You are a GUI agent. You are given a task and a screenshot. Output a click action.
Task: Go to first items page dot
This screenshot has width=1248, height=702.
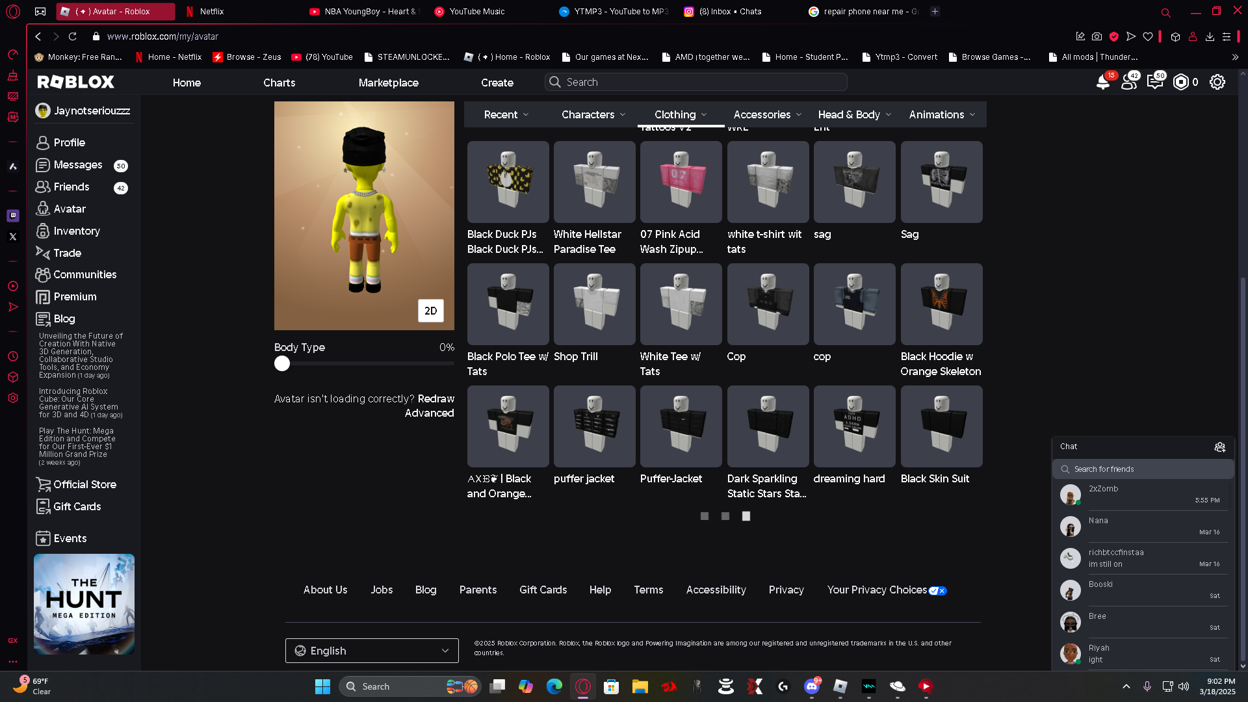(x=705, y=516)
